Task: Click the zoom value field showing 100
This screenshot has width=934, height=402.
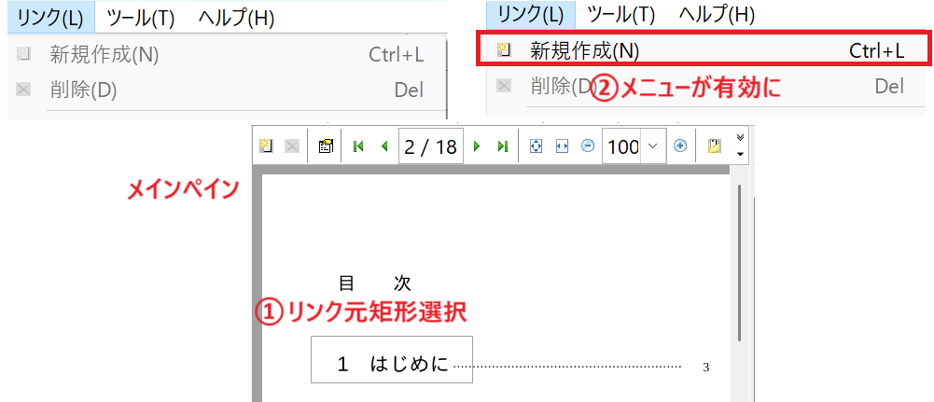Action: tap(623, 146)
